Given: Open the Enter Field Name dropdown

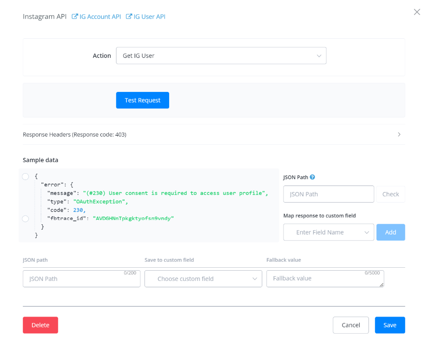Looking at the screenshot, I should click(x=329, y=232).
